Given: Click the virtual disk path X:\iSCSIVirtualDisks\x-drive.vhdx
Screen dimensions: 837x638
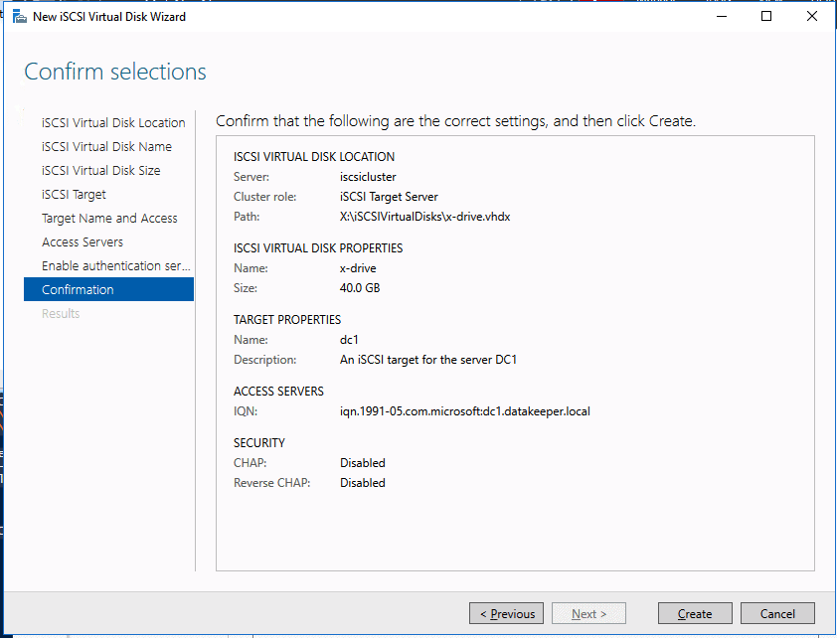Looking at the screenshot, I should click(x=425, y=217).
